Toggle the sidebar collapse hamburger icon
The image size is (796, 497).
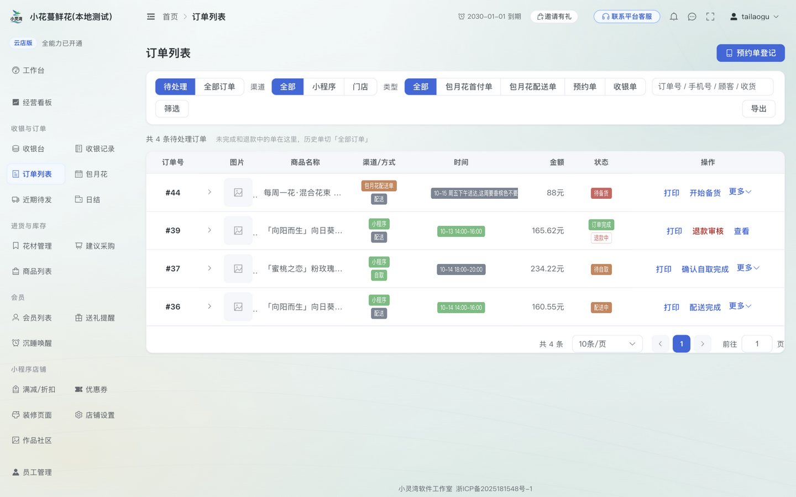pyautogui.click(x=151, y=17)
